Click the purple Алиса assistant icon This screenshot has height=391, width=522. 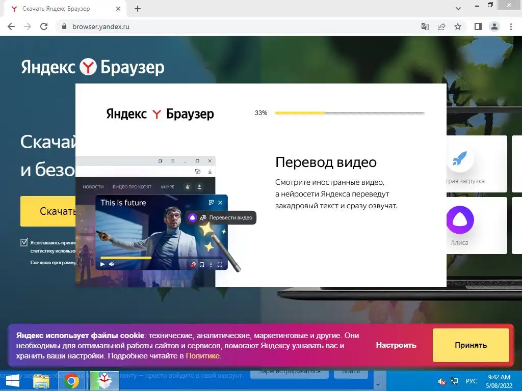[x=460, y=220]
